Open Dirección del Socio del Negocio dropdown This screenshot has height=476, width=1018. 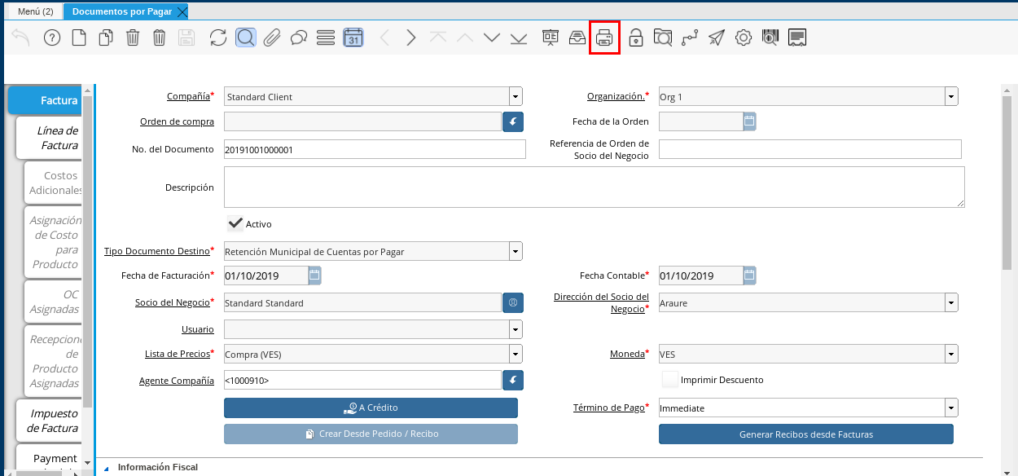click(x=951, y=302)
